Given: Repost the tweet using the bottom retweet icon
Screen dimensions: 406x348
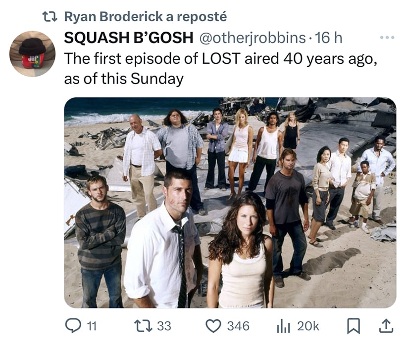Looking at the screenshot, I should tap(143, 325).
